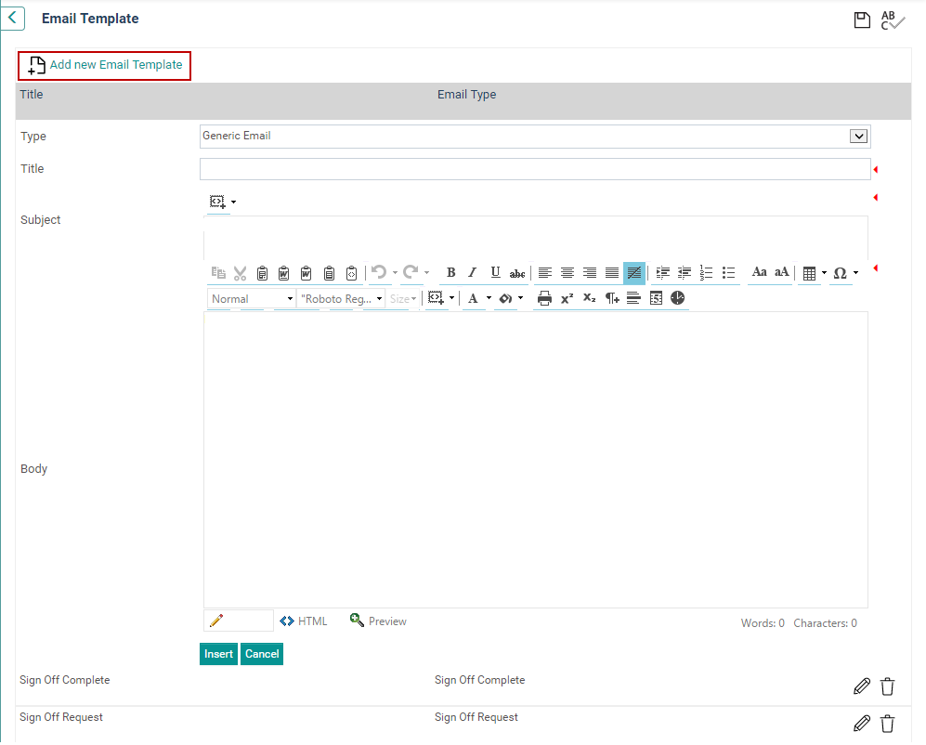Viewport: 926px width, 745px height.
Task: Switch to the Design pencil tab
Action: 239,621
